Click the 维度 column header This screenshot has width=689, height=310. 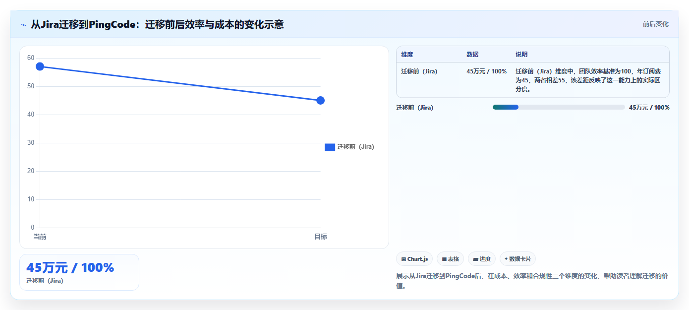407,55
